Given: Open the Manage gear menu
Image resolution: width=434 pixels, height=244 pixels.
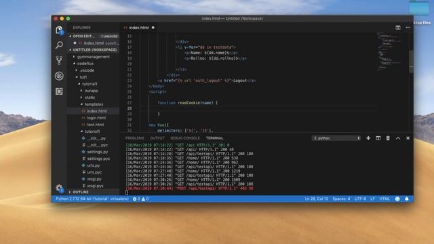Looking at the screenshot, I should 59,188.
